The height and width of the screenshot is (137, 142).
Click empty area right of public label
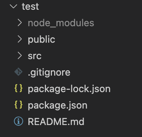[x=98, y=39]
